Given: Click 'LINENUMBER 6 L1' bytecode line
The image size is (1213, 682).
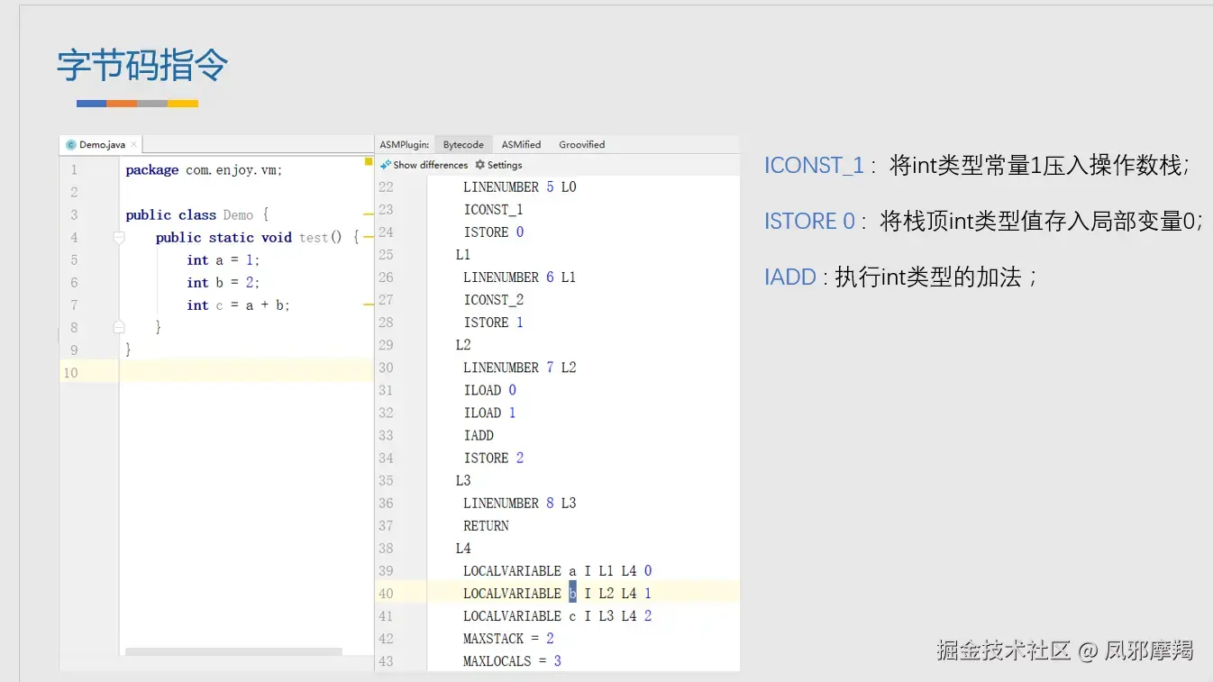Looking at the screenshot, I should click(519, 277).
